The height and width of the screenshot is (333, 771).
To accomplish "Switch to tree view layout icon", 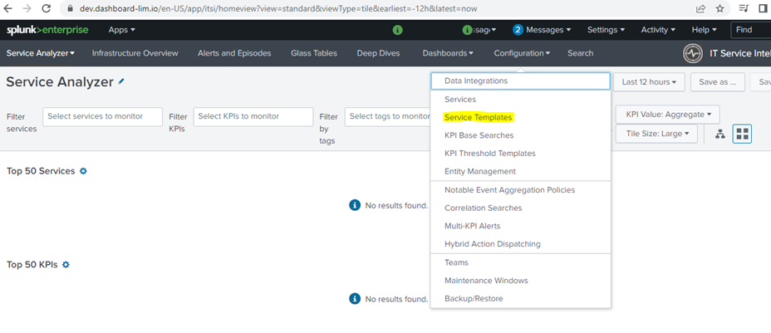I will click(x=720, y=135).
